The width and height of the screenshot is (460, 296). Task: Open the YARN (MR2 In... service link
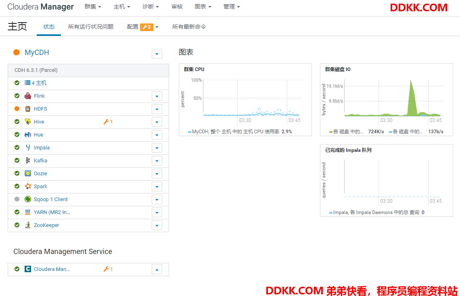coord(52,212)
